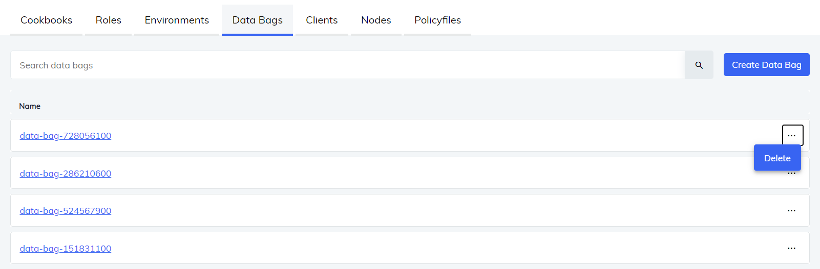
Task: Open the three-dot menu for data-bag-524567900
Action: (791, 211)
